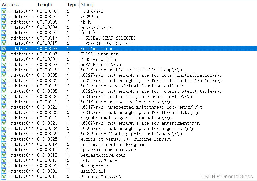Click length value 0000002D of R6017 row
Viewport: 257px width, 181px height.
(47, 107)
